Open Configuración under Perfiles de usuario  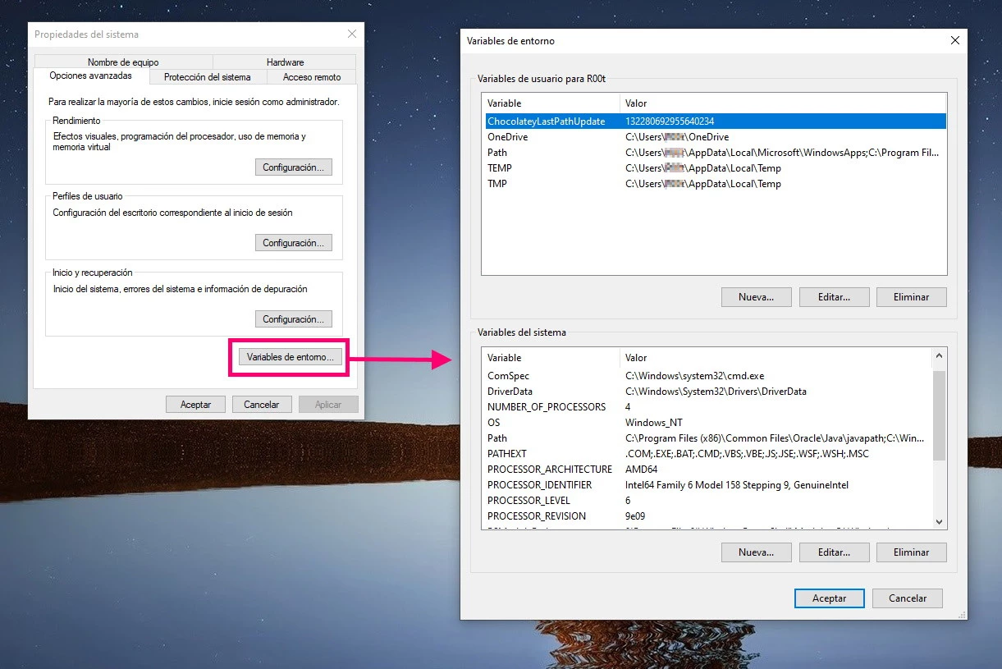(293, 242)
